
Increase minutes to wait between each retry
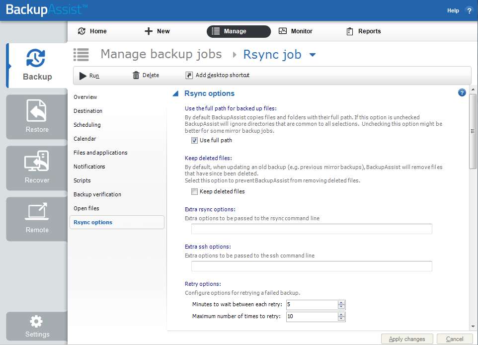click(x=341, y=303)
